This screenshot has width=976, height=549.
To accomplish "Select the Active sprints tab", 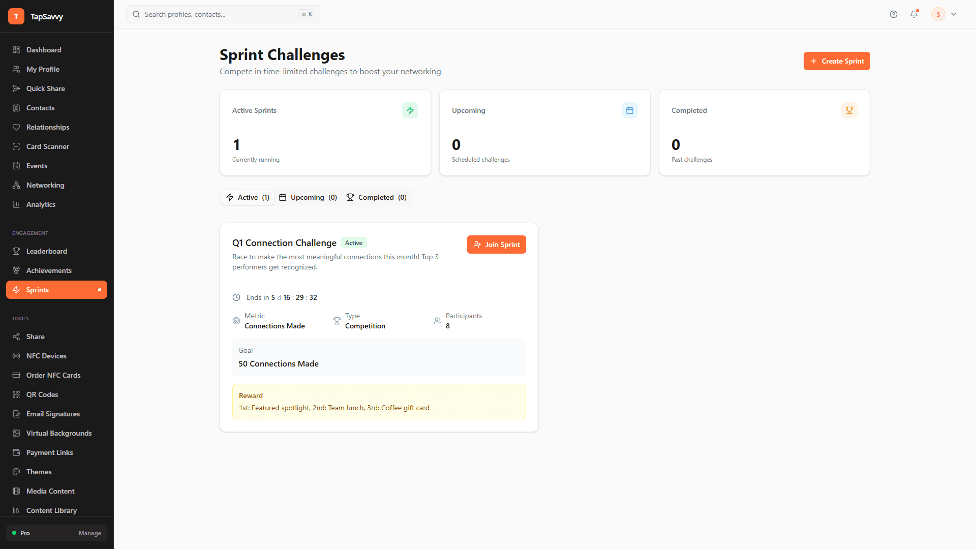I will click(247, 197).
